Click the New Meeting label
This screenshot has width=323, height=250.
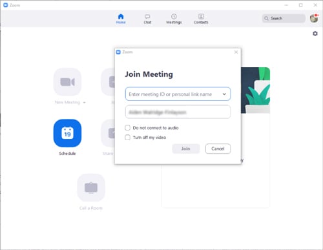pos(67,102)
